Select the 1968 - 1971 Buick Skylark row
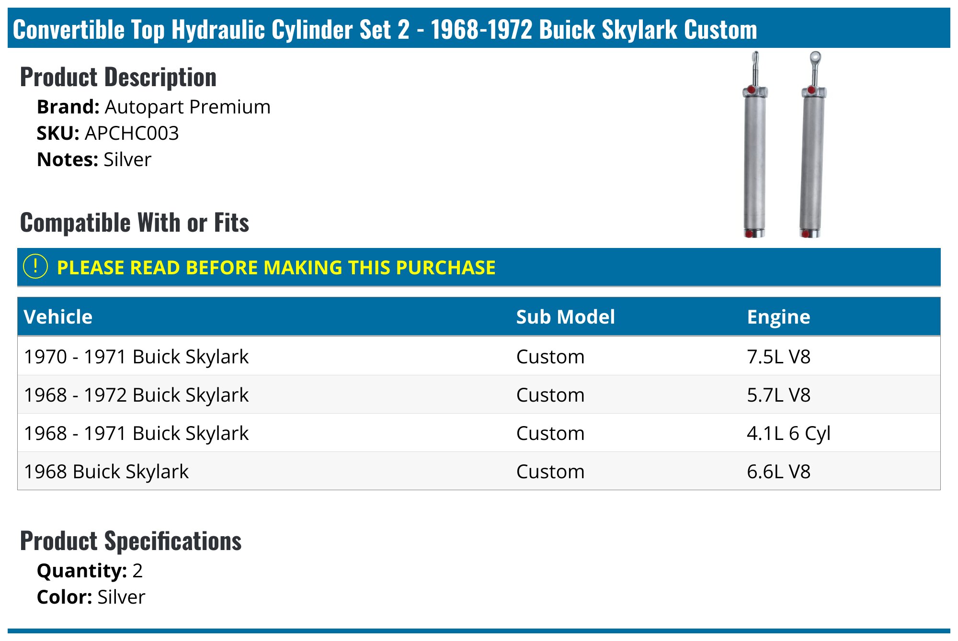This screenshot has width=958, height=641. pos(137,433)
